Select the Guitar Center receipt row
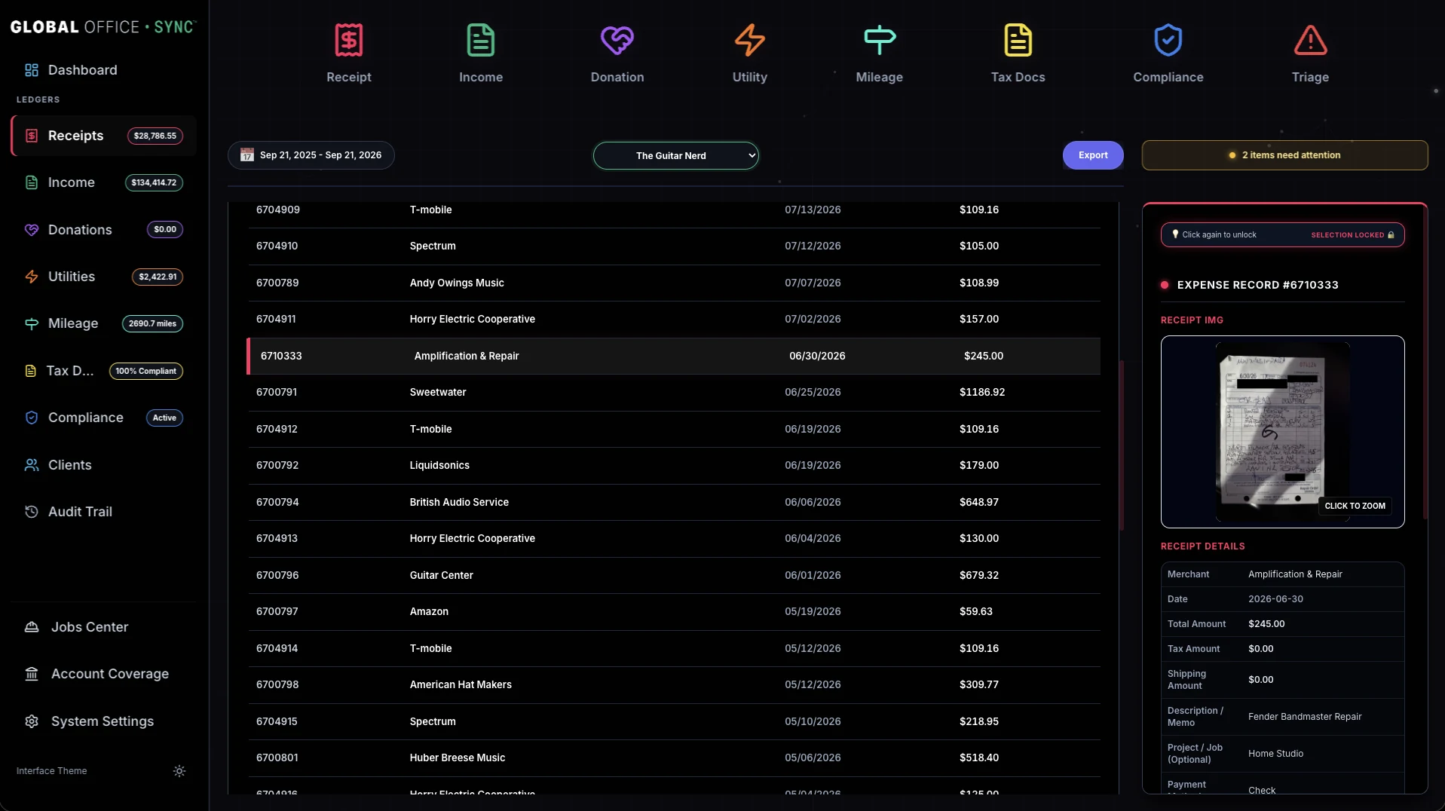The image size is (1445, 811). 674,575
